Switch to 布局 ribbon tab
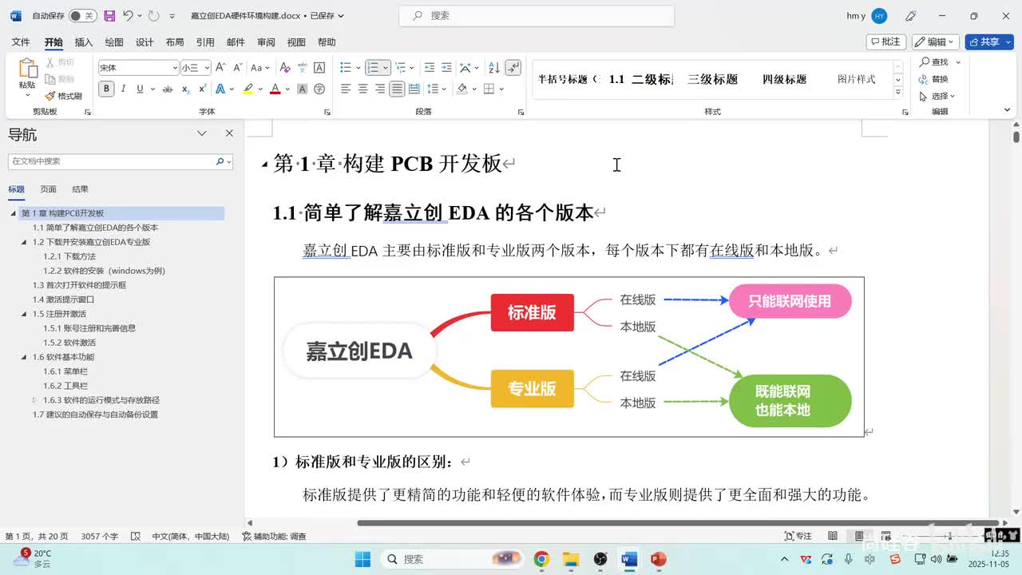 pos(175,42)
